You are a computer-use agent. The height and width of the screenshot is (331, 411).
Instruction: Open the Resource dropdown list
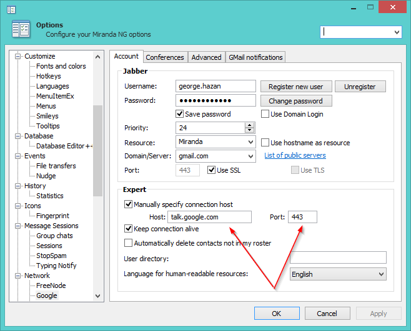[x=250, y=142]
